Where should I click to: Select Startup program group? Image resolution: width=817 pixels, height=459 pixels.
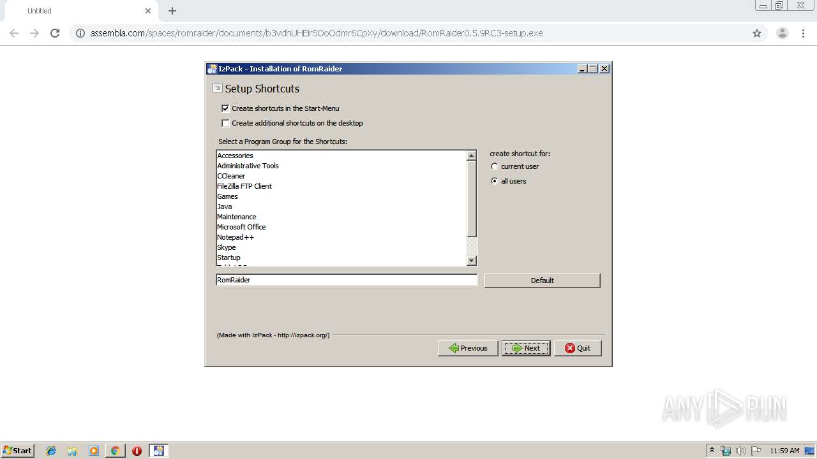[341, 258]
